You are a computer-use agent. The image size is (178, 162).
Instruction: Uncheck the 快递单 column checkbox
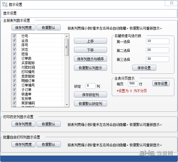point(15,94)
